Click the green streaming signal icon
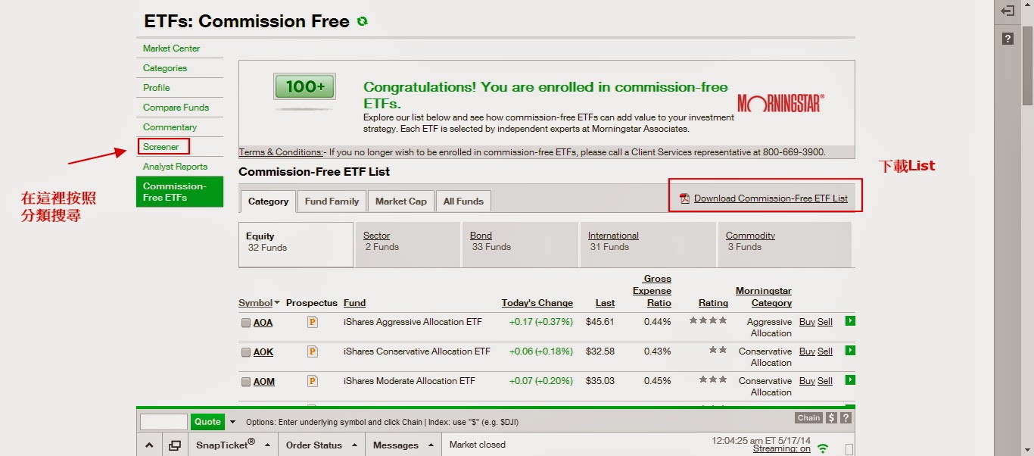The width and height of the screenshot is (1034, 456). click(x=823, y=448)
